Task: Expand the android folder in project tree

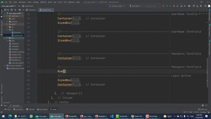Action: point(7,21)
